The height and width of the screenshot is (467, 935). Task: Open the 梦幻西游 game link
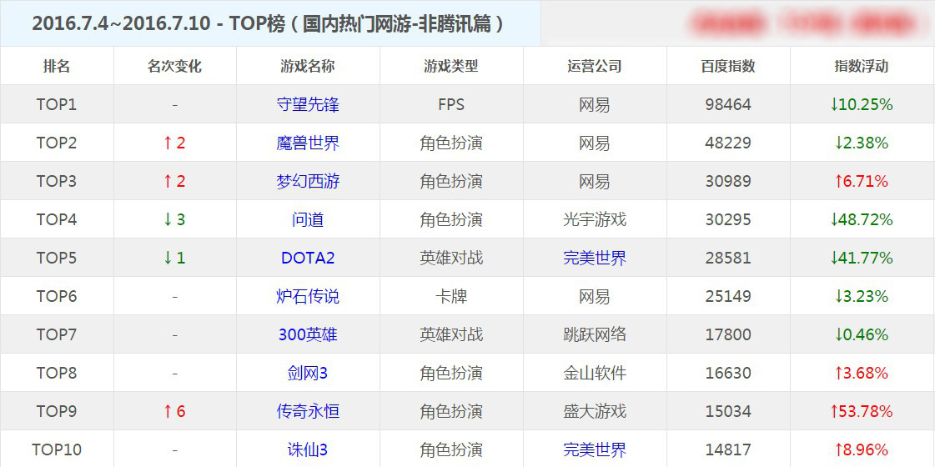[x=308, y=181]
